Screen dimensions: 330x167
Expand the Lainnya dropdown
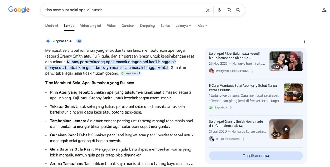183,26
